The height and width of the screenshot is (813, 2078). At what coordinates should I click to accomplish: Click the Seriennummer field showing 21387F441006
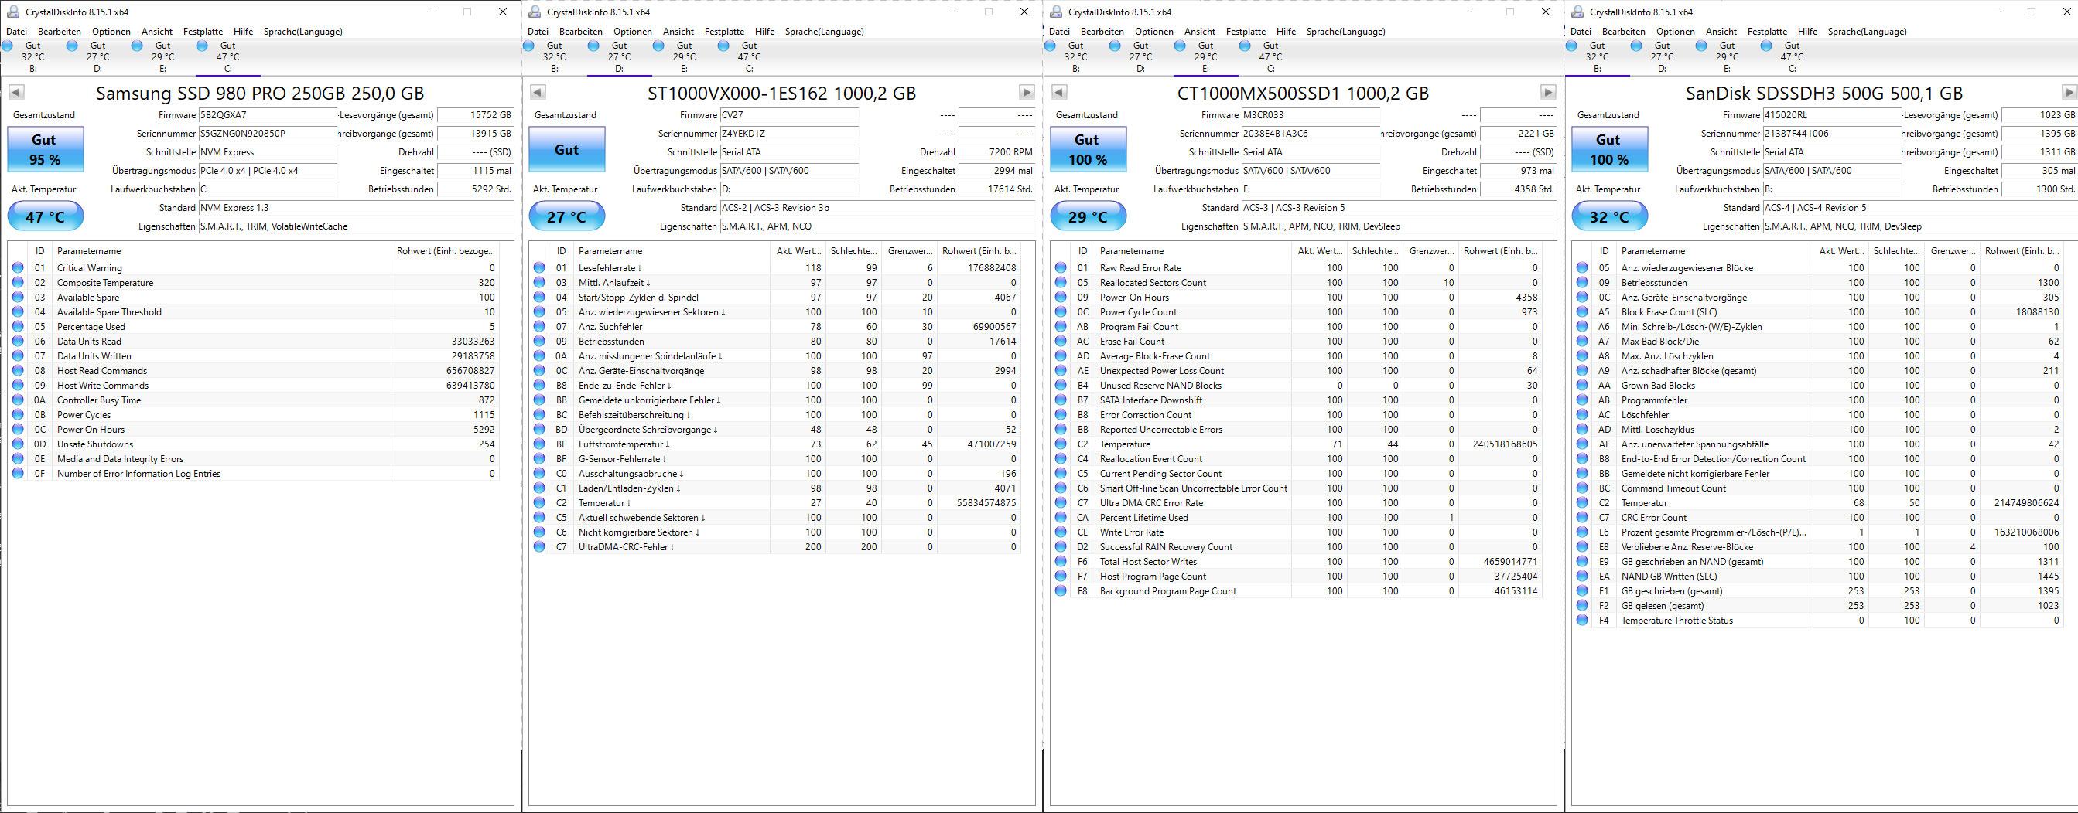[1832, 134]
